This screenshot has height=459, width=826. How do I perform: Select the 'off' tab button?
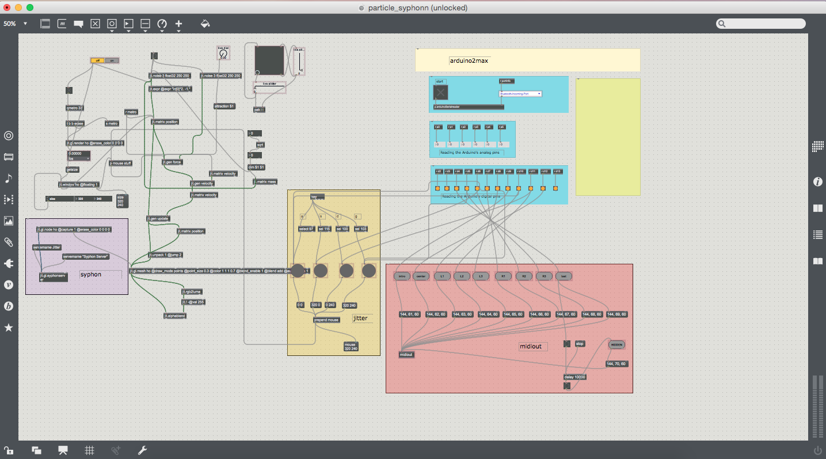tap(98, 60)
